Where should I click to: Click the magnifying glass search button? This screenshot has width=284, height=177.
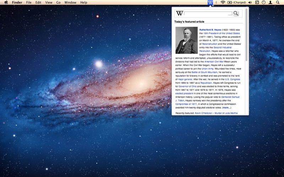pyautogui.click(x=236, y=13)
